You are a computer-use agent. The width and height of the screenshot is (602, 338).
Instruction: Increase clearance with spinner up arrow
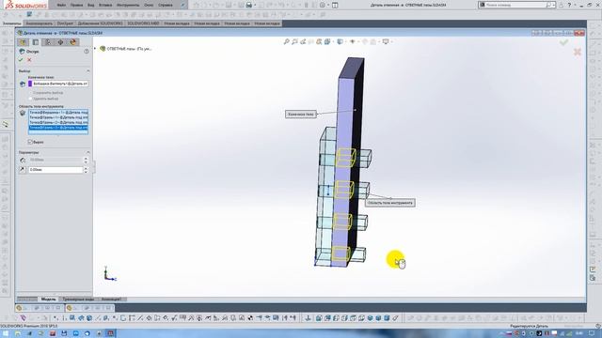click(x=86, y=168)
